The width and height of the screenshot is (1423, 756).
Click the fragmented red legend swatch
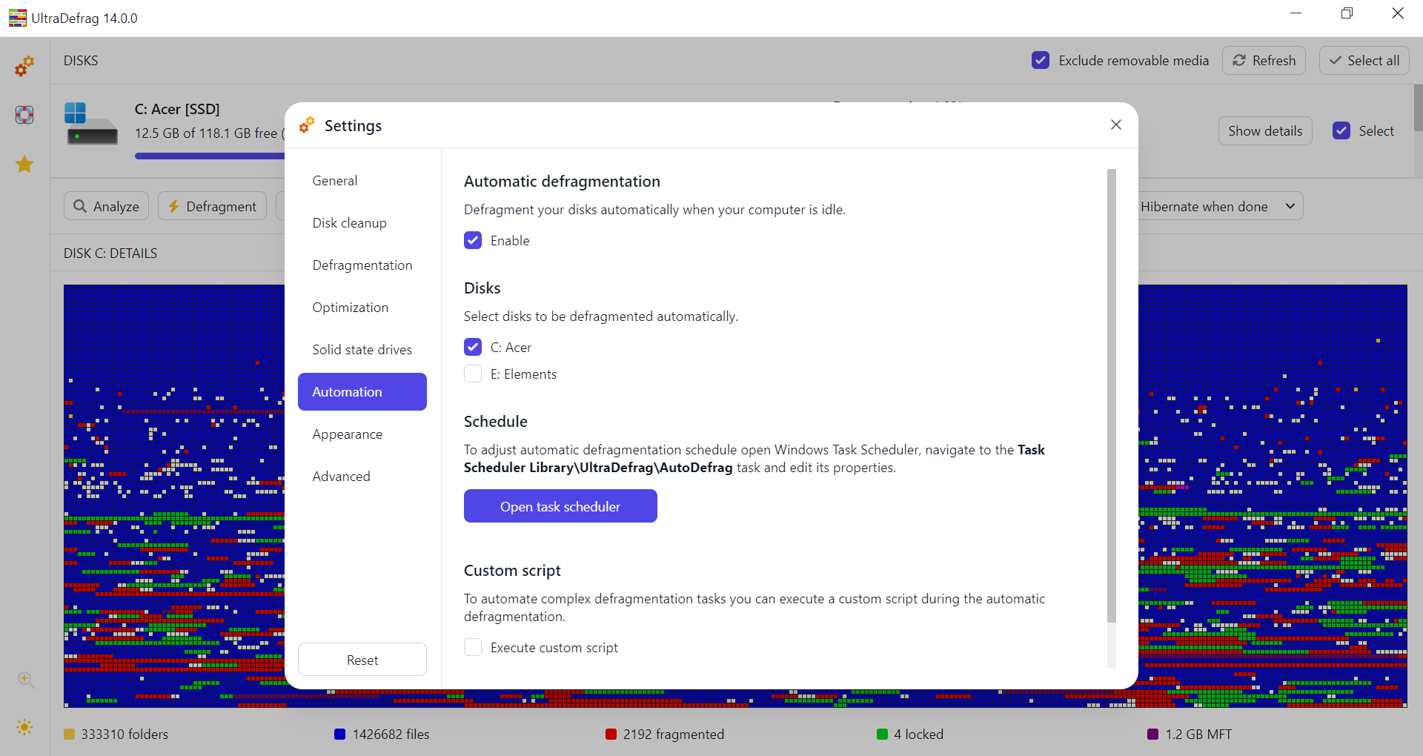click(x=611, y=735)
